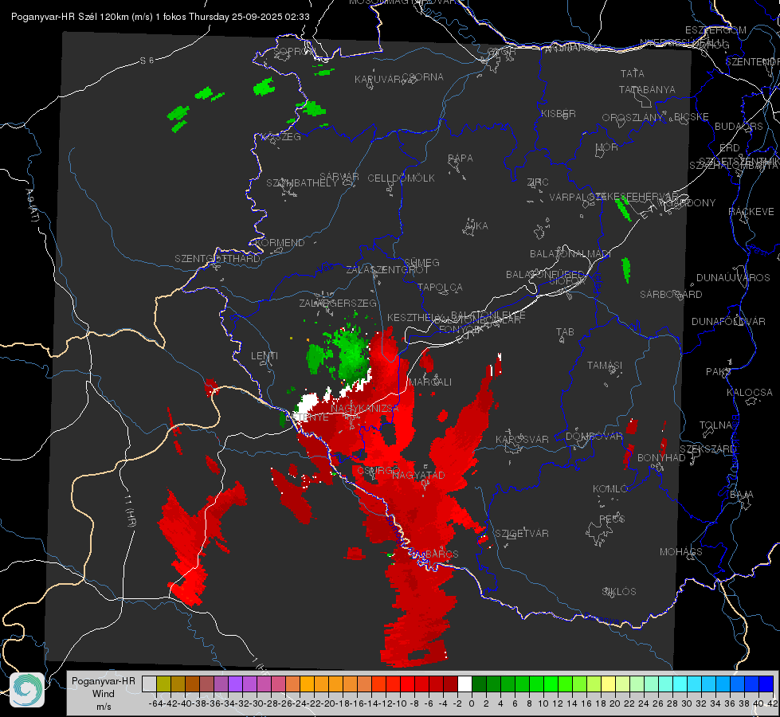Click the '11 (HR)' road label
780x717 pixels.
(x=131, y=511)
